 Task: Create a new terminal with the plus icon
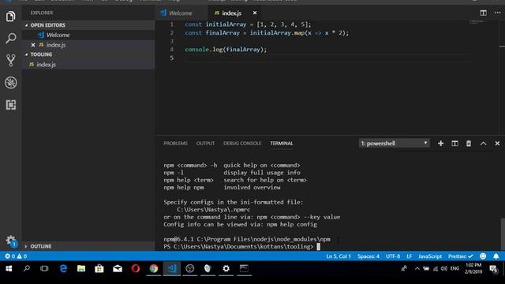[440, 144]
